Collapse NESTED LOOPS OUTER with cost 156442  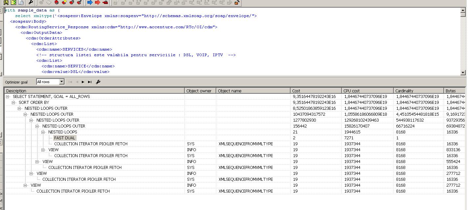[37, 126]
